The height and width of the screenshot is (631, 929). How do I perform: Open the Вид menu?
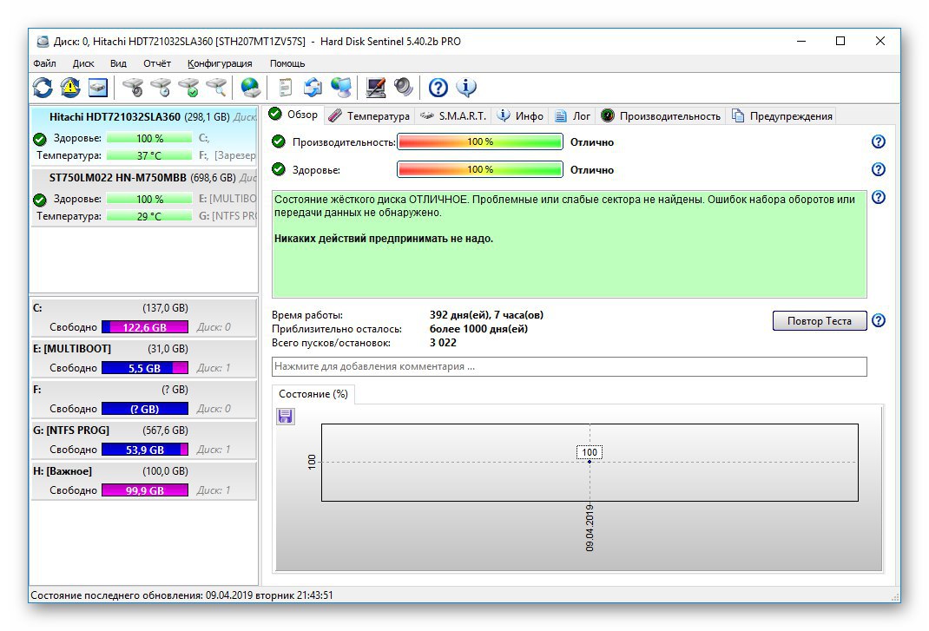[x=118, y=63]
